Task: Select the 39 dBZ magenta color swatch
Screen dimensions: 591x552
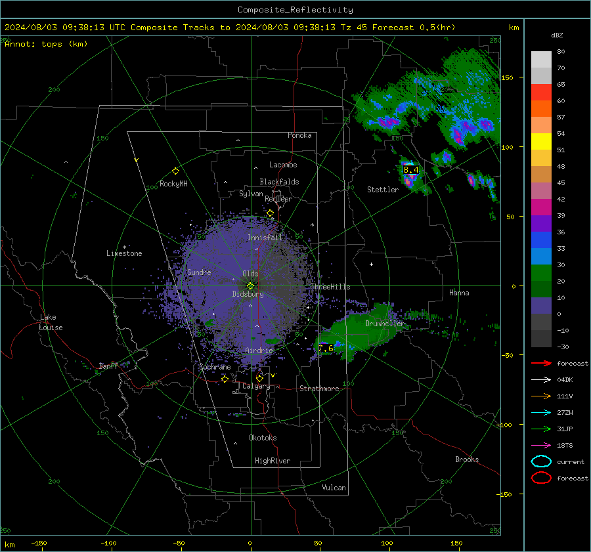Action: click(541, 207)
